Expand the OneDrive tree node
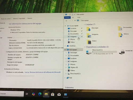The image size is (133, 100). [65, 46]
